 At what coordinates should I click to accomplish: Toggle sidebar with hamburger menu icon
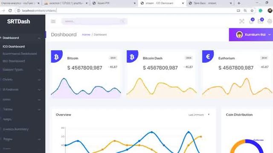(53, 21)
